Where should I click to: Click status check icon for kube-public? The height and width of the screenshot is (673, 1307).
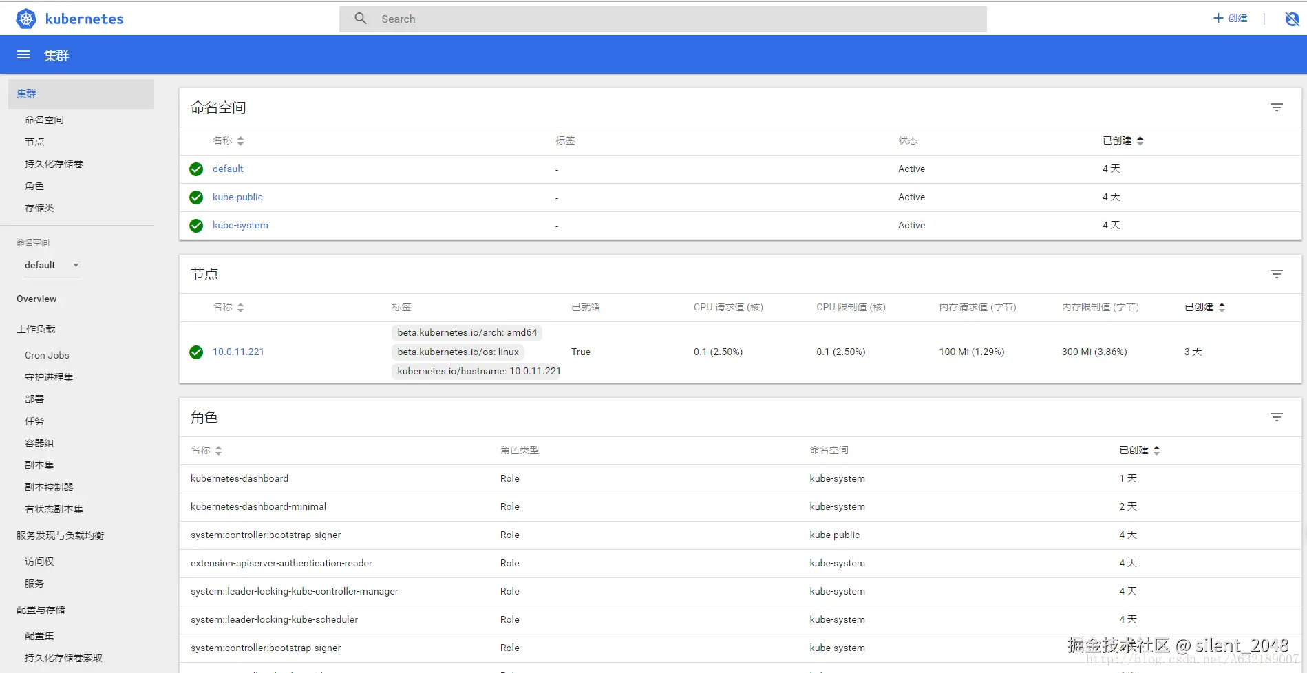click(196, 197)
